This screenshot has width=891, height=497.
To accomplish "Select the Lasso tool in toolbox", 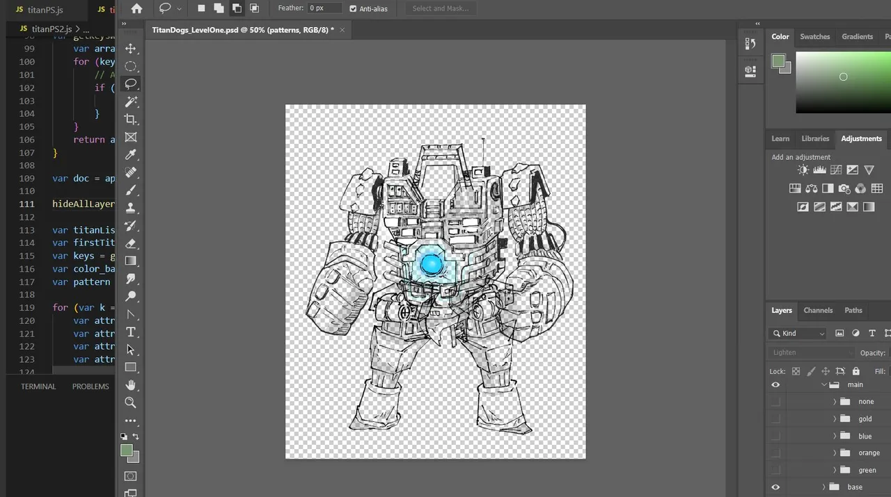I will tap(130, 83).
